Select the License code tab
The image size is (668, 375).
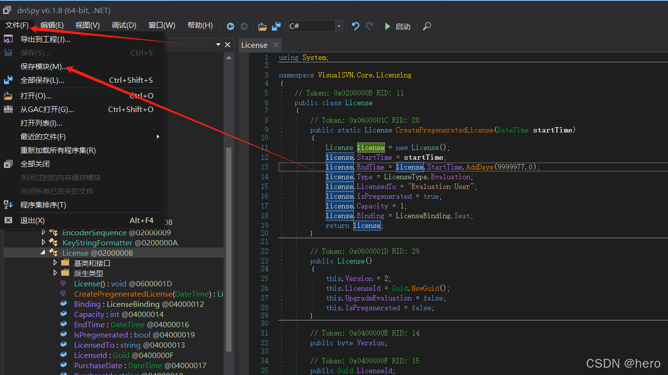(254, 45)
